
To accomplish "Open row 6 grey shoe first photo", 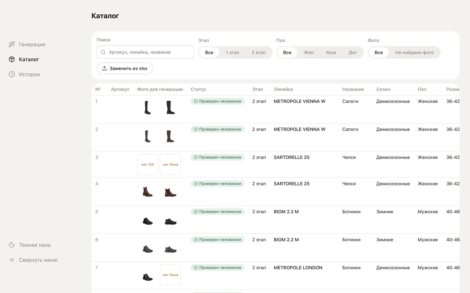I will point(147,249).
